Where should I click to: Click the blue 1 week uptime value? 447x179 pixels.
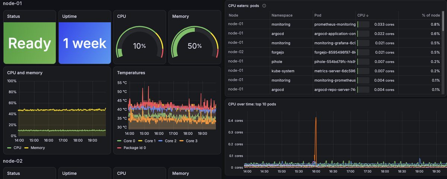click(x=85, y=43)
